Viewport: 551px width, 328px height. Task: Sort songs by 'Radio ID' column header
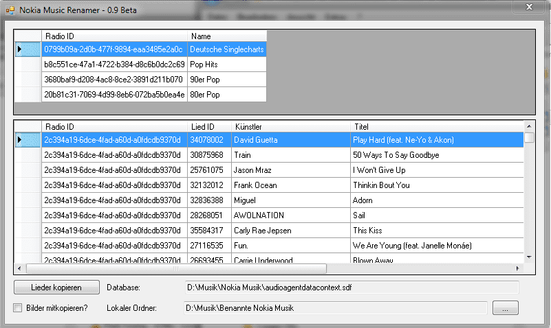click(115, 126)
